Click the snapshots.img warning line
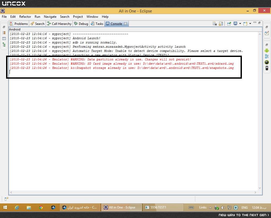 pos(122,68)
